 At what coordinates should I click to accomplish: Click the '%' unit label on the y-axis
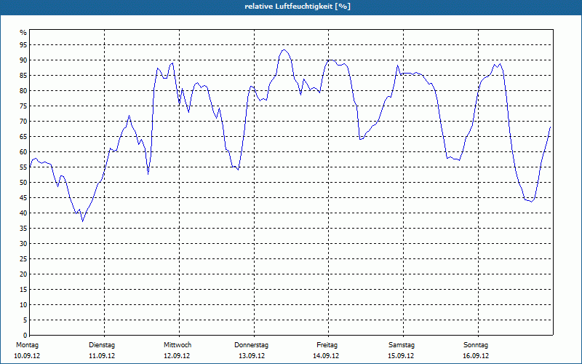pyautogui.click(x=23, y=33)
